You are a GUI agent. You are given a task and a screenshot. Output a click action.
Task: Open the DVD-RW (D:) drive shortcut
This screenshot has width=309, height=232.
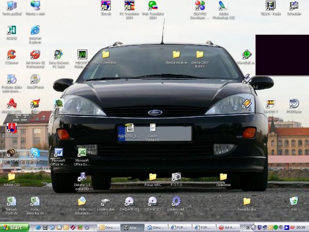pos(129,201)
